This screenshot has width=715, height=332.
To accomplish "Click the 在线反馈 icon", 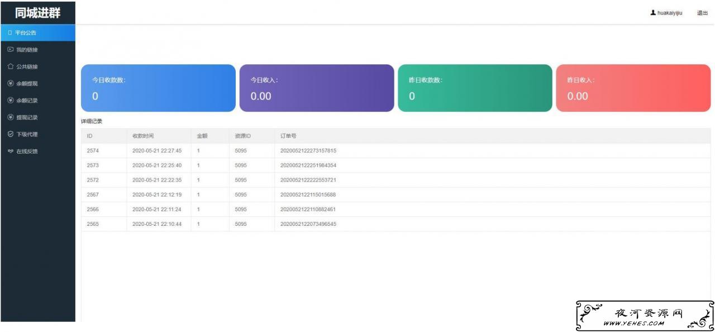I will (x=10, y=151).
